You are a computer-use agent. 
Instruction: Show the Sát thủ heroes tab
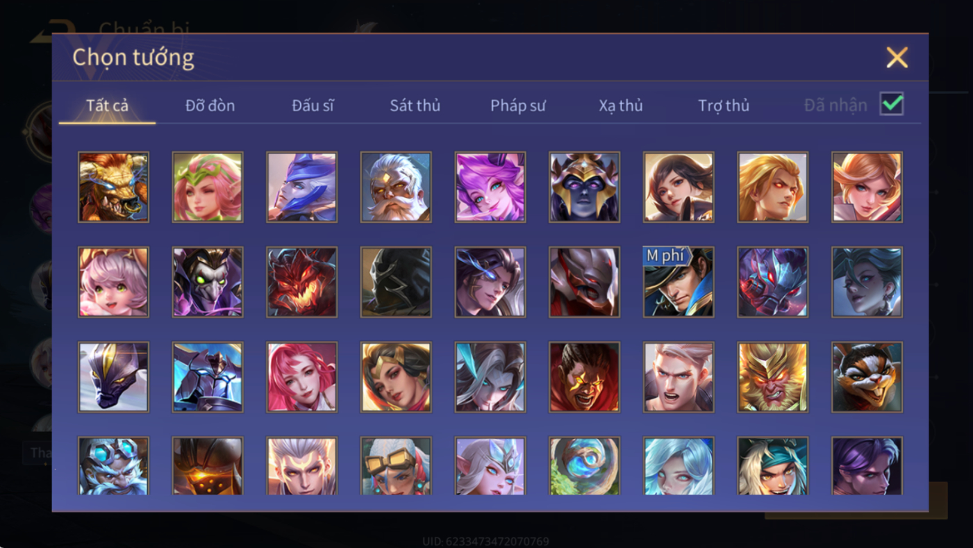(x=415, y=106)
